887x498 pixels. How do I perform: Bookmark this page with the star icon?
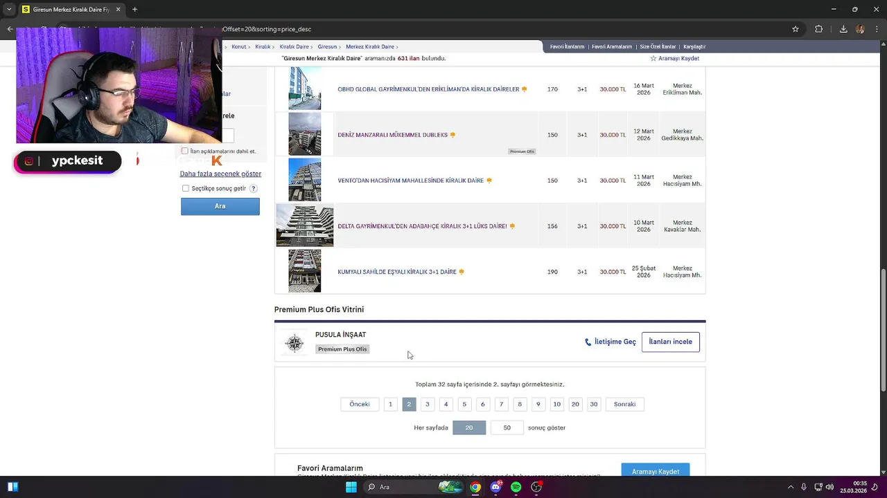(796, 29)
